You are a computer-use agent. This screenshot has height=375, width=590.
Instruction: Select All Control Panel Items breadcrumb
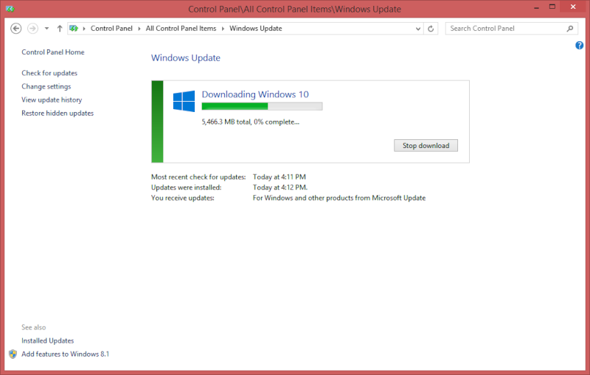coord(181,29)
